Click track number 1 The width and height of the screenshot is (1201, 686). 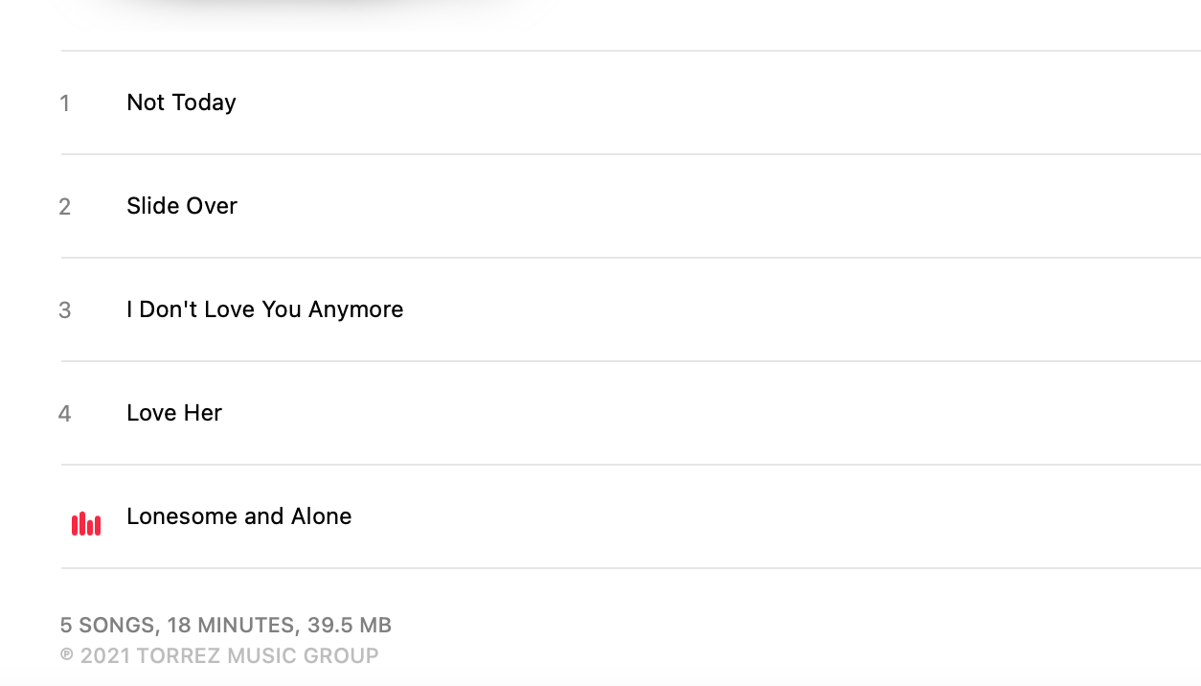click(64, 103)
